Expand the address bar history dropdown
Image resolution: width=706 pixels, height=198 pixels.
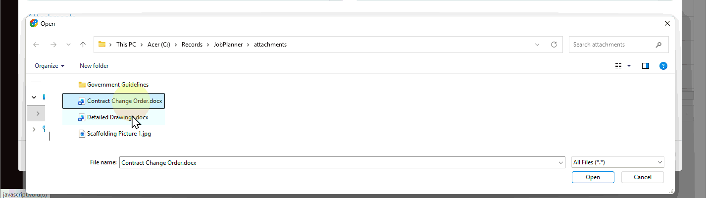[537, 45]
